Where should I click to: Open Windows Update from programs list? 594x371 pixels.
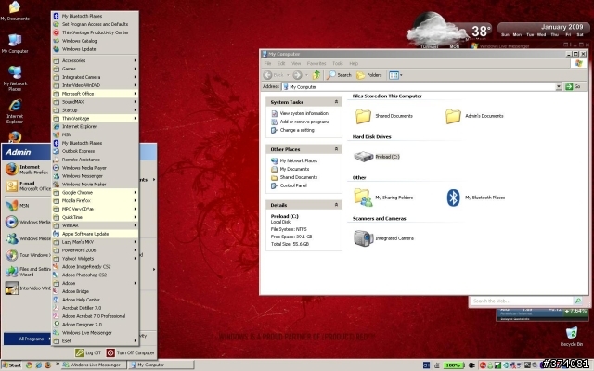95,49
